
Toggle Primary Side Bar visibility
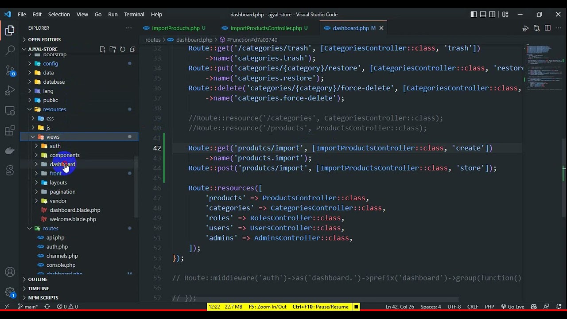474,14
